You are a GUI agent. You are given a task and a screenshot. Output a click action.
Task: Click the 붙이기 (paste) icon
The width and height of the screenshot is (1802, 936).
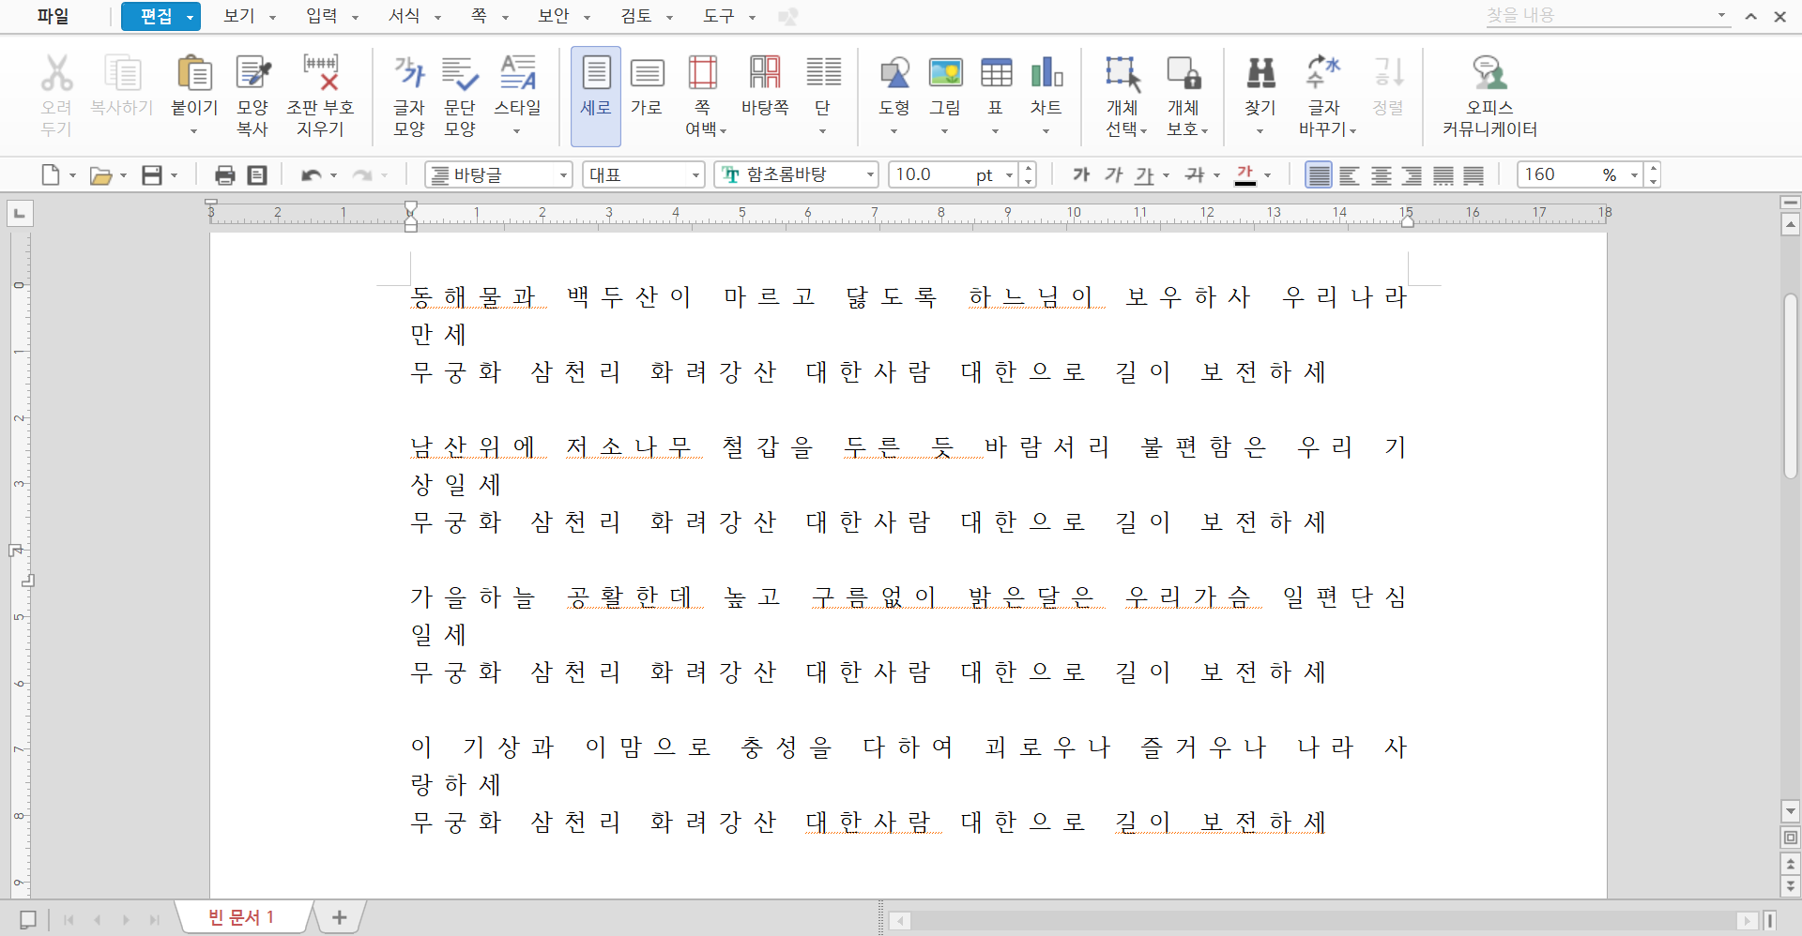pyautogui.click(x=194, y=73)
